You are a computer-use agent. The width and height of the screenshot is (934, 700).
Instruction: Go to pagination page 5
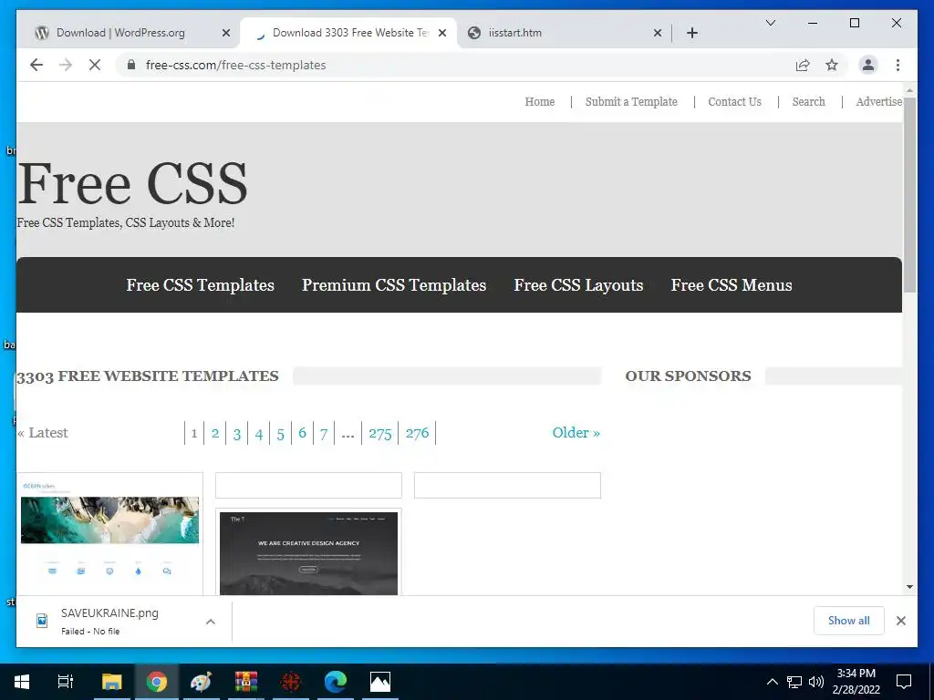(x=281, y=433)
